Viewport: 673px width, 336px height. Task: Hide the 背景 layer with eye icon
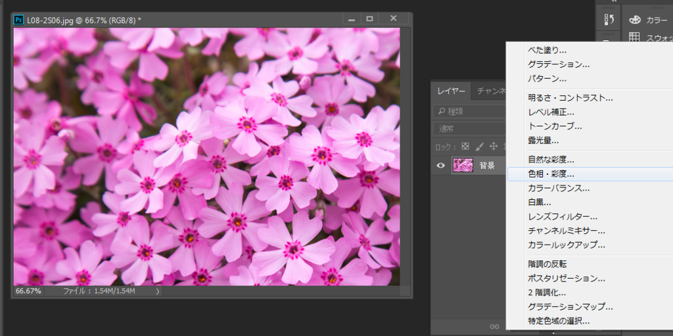(x=441, y=166)
